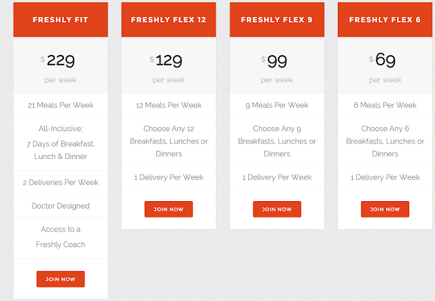435x301 pixels.
Task: Click Access to a Freshly Coach text
Action: 60,236
